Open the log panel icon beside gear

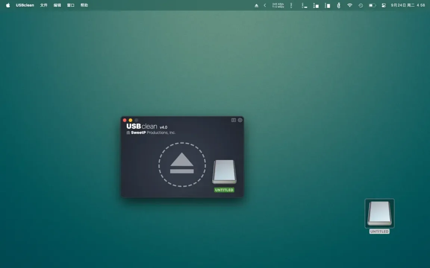[234, 120]
